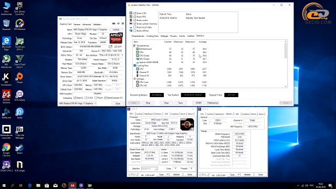336x189 pixels.
Task: Open Steam desktop icon
Action: pos(19,149)
